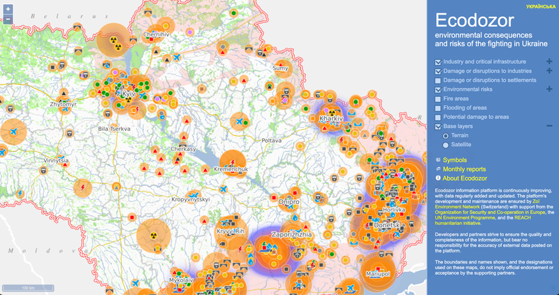The height and width of the screenshot is (295, 559).
Task: Zoom out on the map
Action: tap(8, 20)
